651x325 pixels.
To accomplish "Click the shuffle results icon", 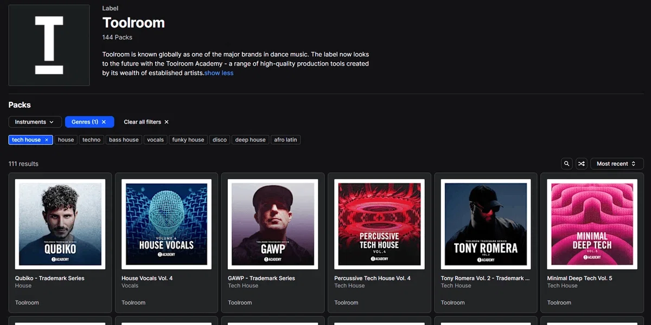I will [582, 164].
